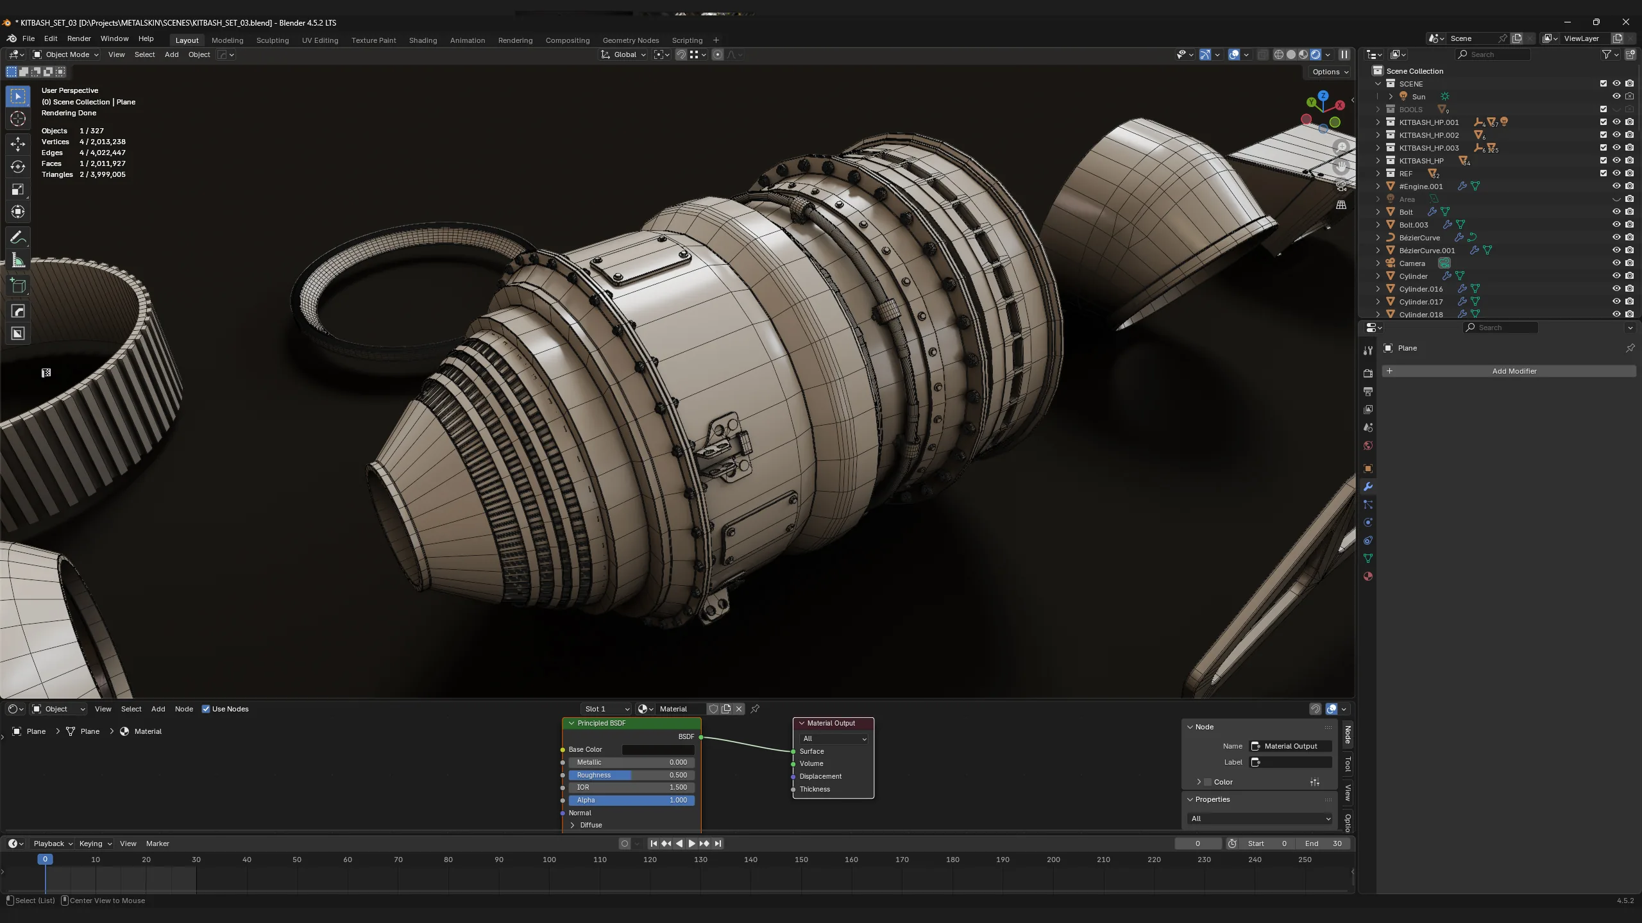Toggle camera view button in viewport
The image size is (1642, 923).
1341,186
